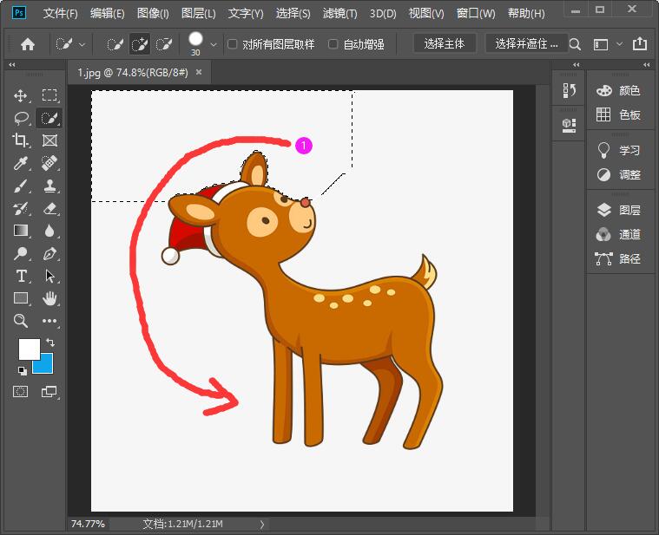Select the Move tool
The image size is (659, 535).
pyautogui.click(x=21, y=95)
